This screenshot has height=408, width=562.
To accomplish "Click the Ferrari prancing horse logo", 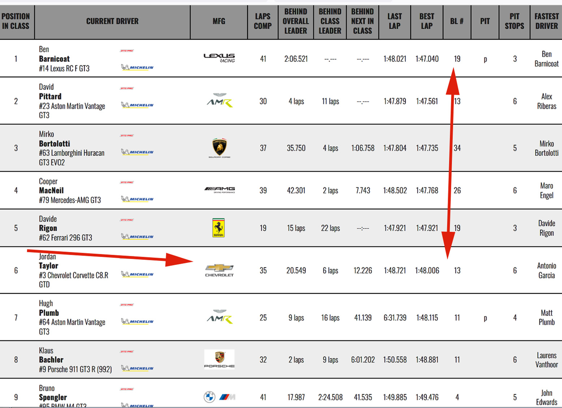I will tap(218, 228).
